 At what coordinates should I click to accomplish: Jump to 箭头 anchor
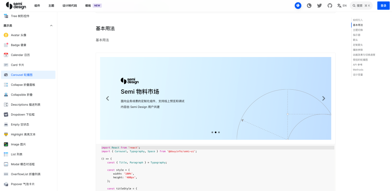click(355, 40)
